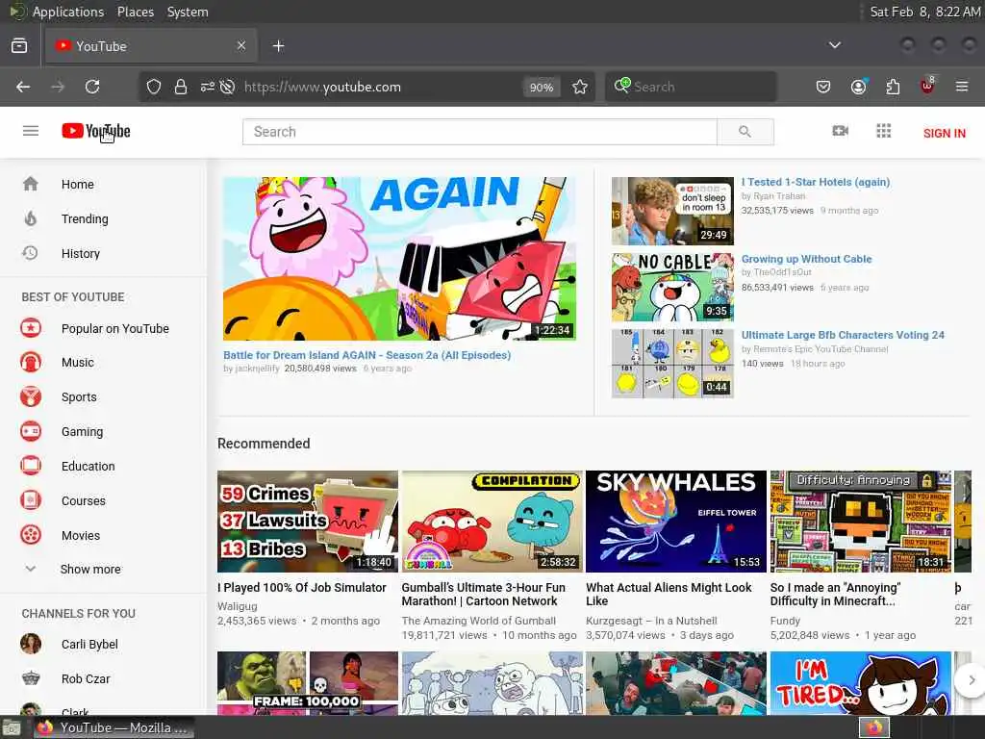Open Job Simulator video thumbnail
The image size is (985, 739).
308,522
